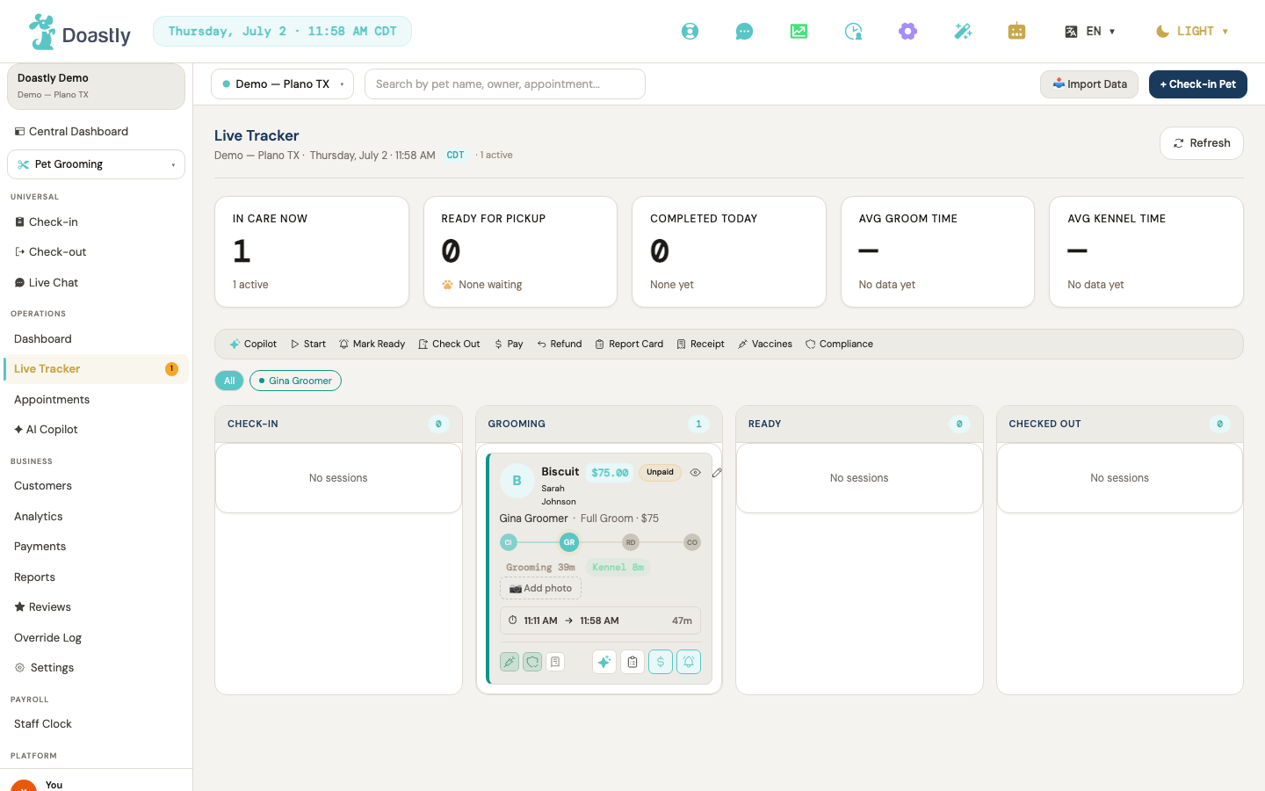Screen dimensions: 1265x791
Task: Open Reviews in sidebar
Action: tap(96, 607)
